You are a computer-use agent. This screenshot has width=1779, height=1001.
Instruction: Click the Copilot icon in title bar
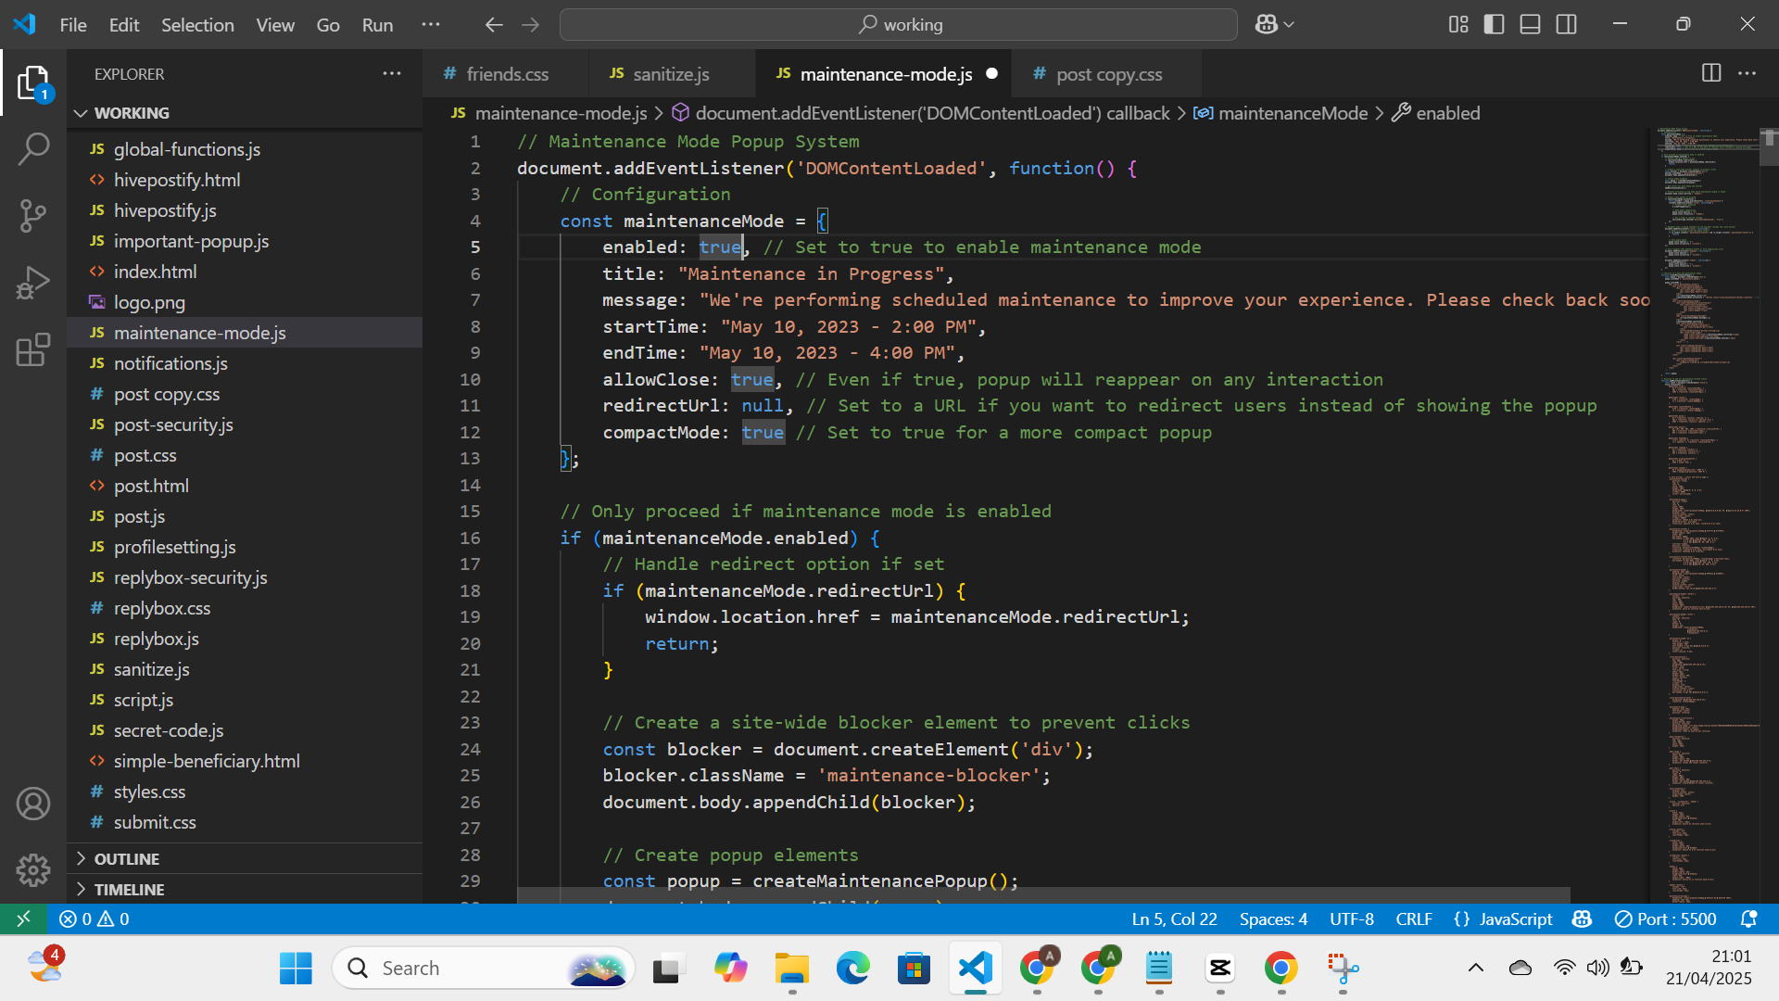(1266, 25)
